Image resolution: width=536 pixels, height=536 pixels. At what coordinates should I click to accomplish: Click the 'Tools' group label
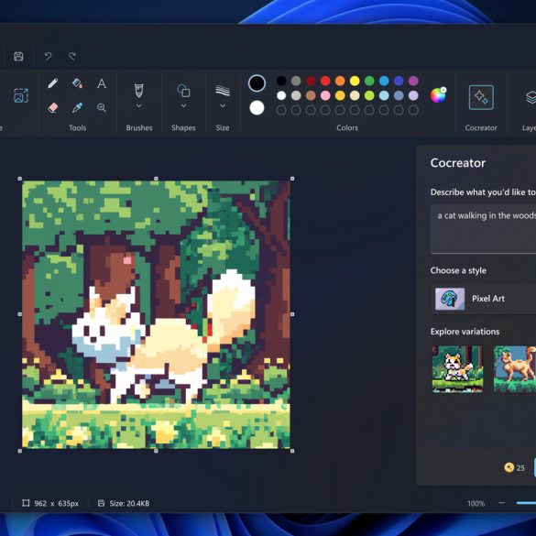(x=77, y=127)
